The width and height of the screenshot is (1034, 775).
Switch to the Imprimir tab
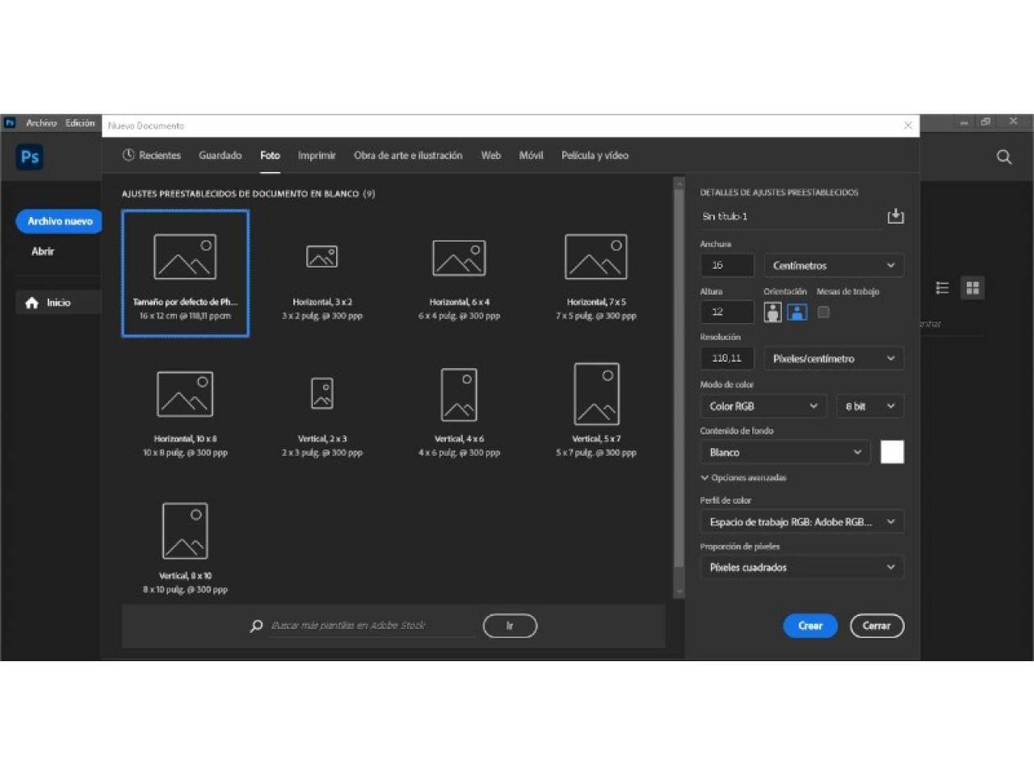317,155
